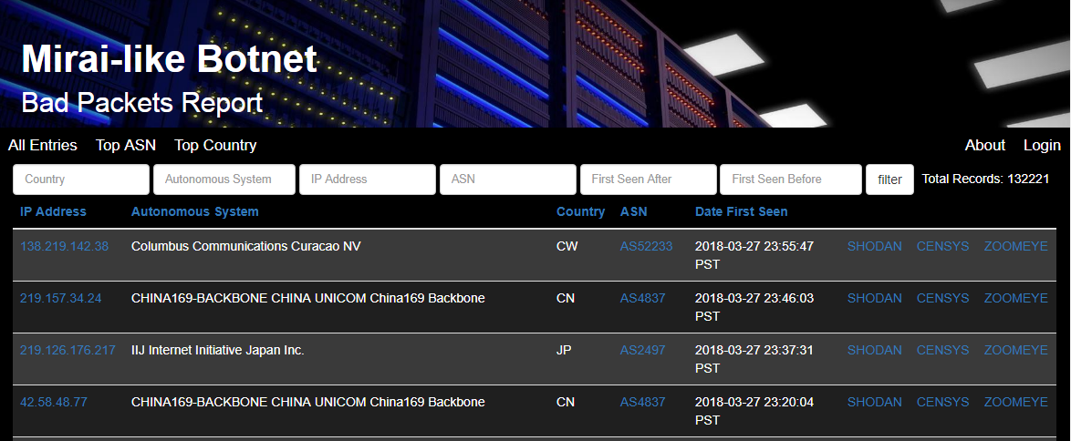This screenshot has height=441, width=1071.
Task: Click the filter button
Action: (890, 179)
